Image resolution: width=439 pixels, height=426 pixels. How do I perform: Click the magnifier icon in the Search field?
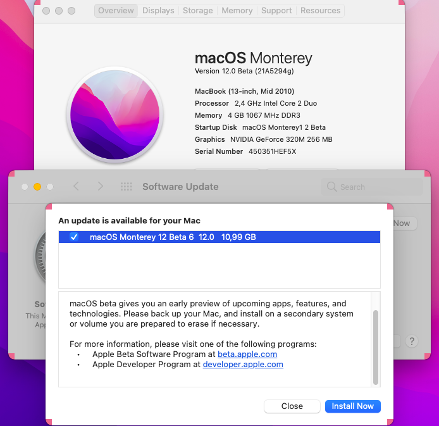pos(331,187)
